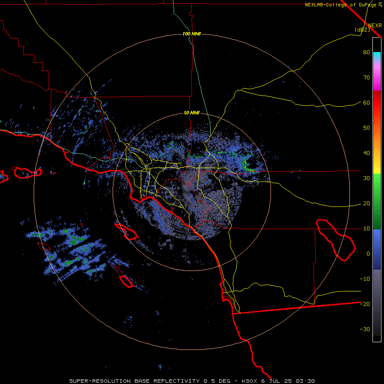This screenshot has width=384, height=384.
Task: Click the -30 value on dBZ scale
Action: click(365, 329)
